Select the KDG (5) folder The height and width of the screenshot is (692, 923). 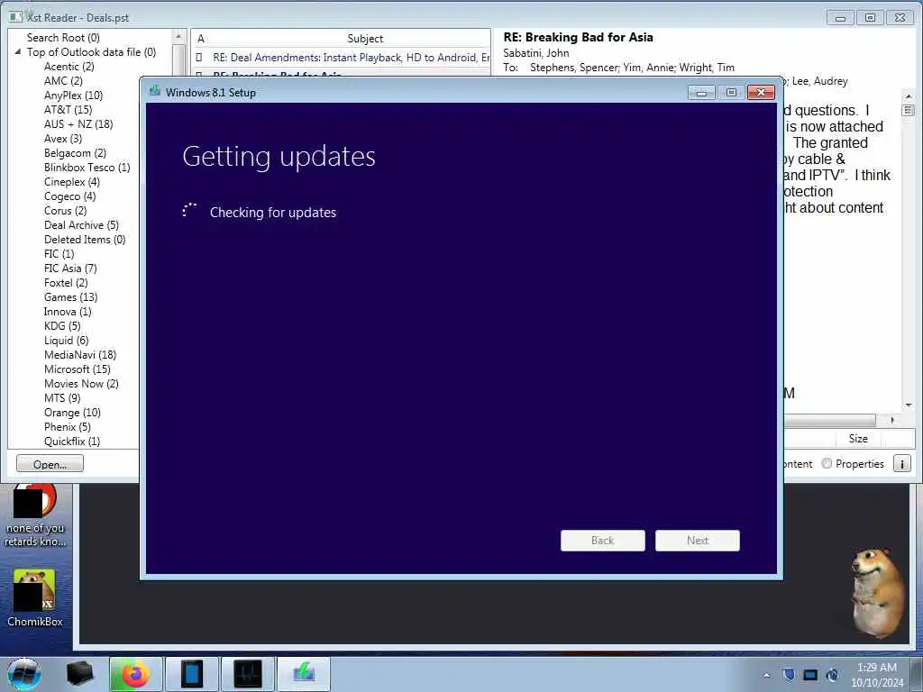[62, 326]
